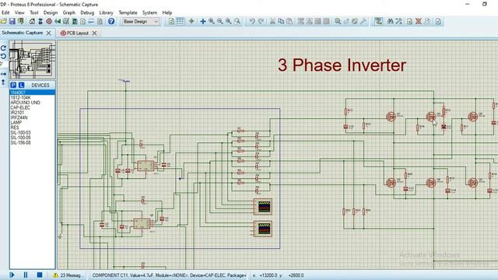The width and height of the screenshot is (498, 280).
Task: Click the L library manage button
Action: (21, 85)
